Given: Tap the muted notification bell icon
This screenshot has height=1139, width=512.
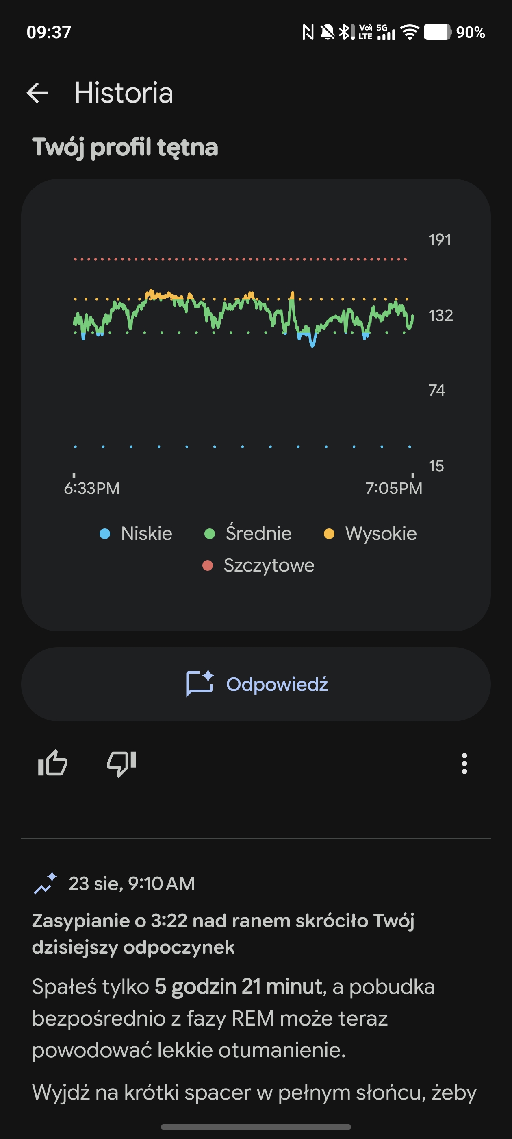Looking at the screenshot, I should (x=328, y=32).
